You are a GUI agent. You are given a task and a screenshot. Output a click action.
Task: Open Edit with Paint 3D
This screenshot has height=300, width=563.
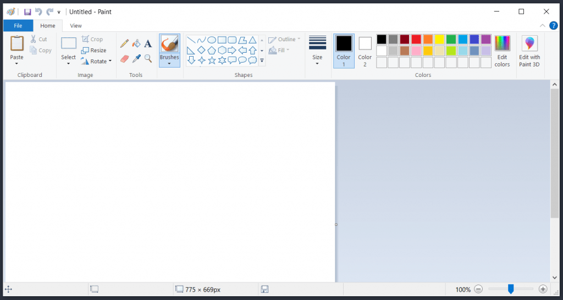click(529, 51)
